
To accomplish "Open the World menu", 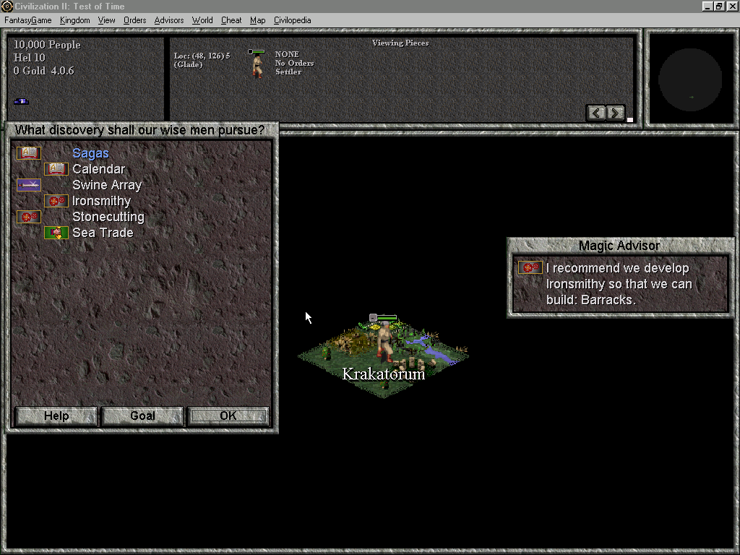I will (202, 20).
